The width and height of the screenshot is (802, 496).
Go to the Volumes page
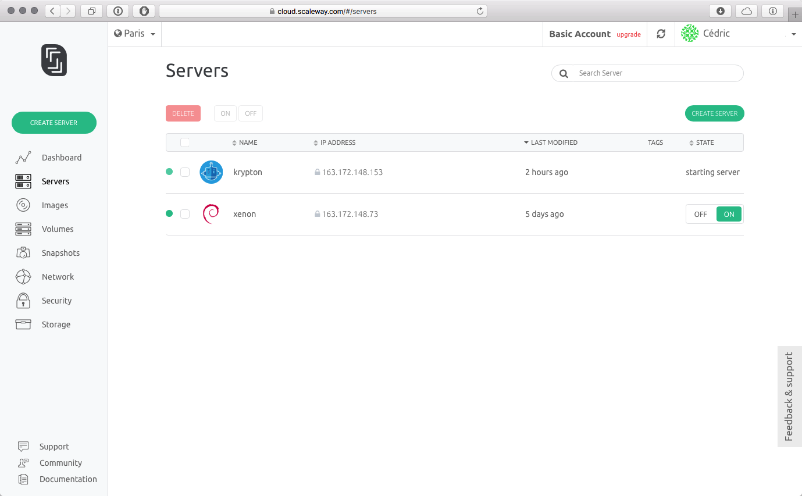tap(58, 229)
